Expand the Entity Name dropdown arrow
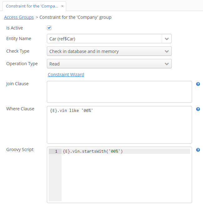The height and width of the screenshot is (205, 203). [167, 39]
